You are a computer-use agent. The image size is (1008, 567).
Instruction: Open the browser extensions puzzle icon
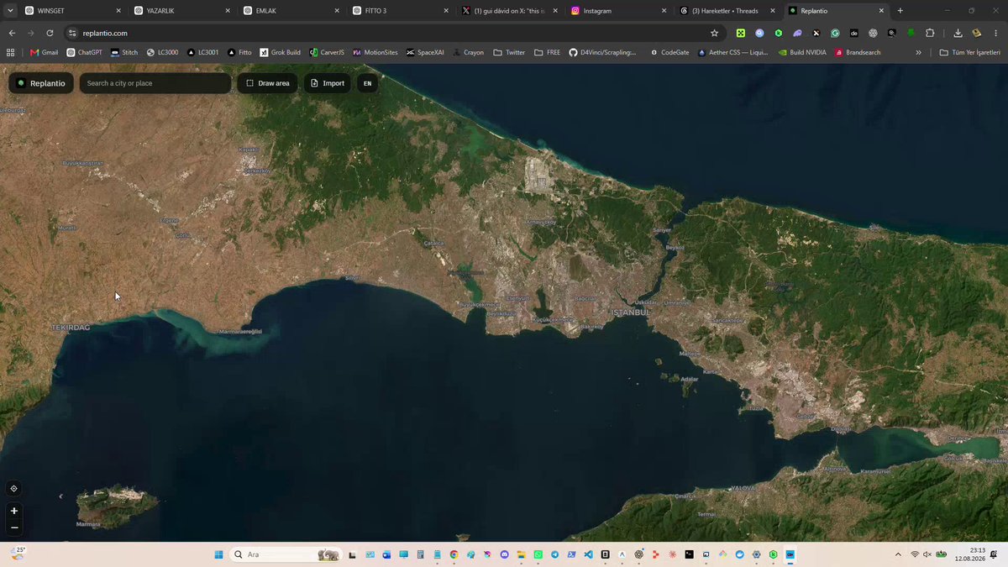click(930, 33)
